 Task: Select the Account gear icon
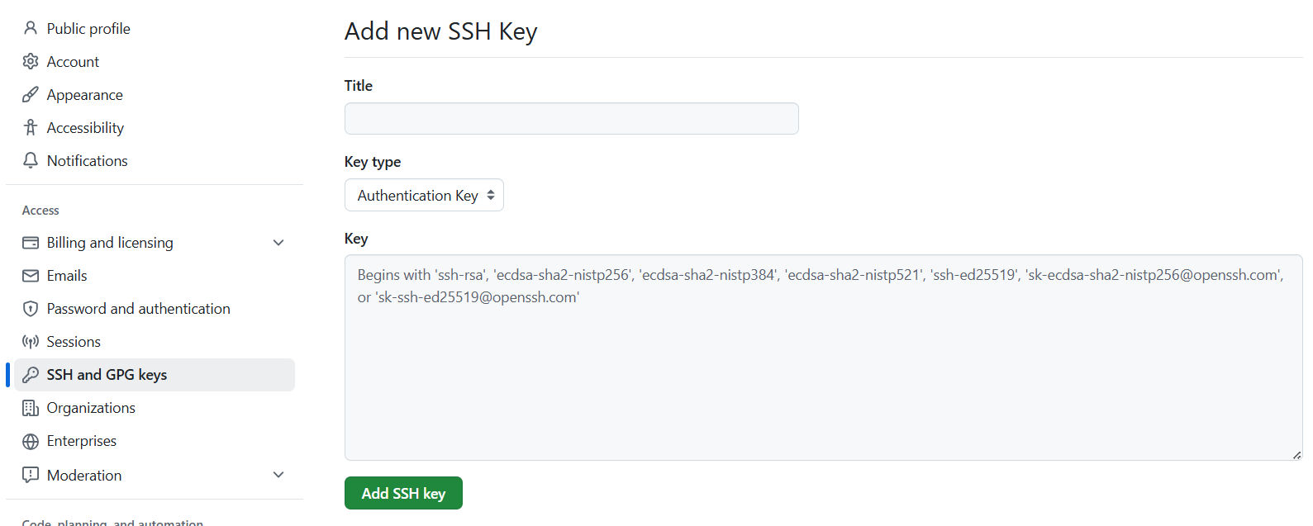click(31, 61)
